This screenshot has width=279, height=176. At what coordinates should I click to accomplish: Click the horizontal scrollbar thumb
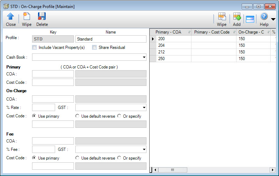(x=173, y=170)
